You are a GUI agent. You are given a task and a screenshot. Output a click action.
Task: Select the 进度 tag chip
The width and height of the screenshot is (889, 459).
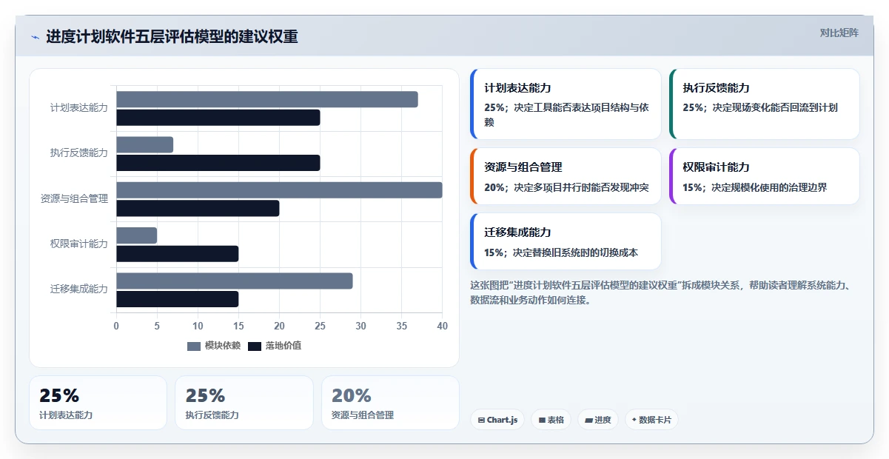tap(598, 420)
